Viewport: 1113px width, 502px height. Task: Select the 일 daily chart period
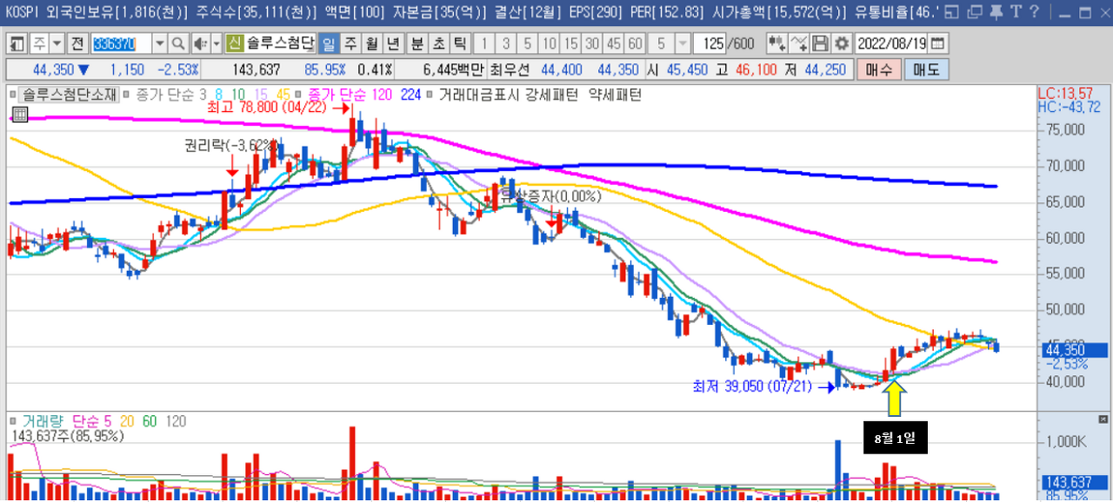pos(329,43)
